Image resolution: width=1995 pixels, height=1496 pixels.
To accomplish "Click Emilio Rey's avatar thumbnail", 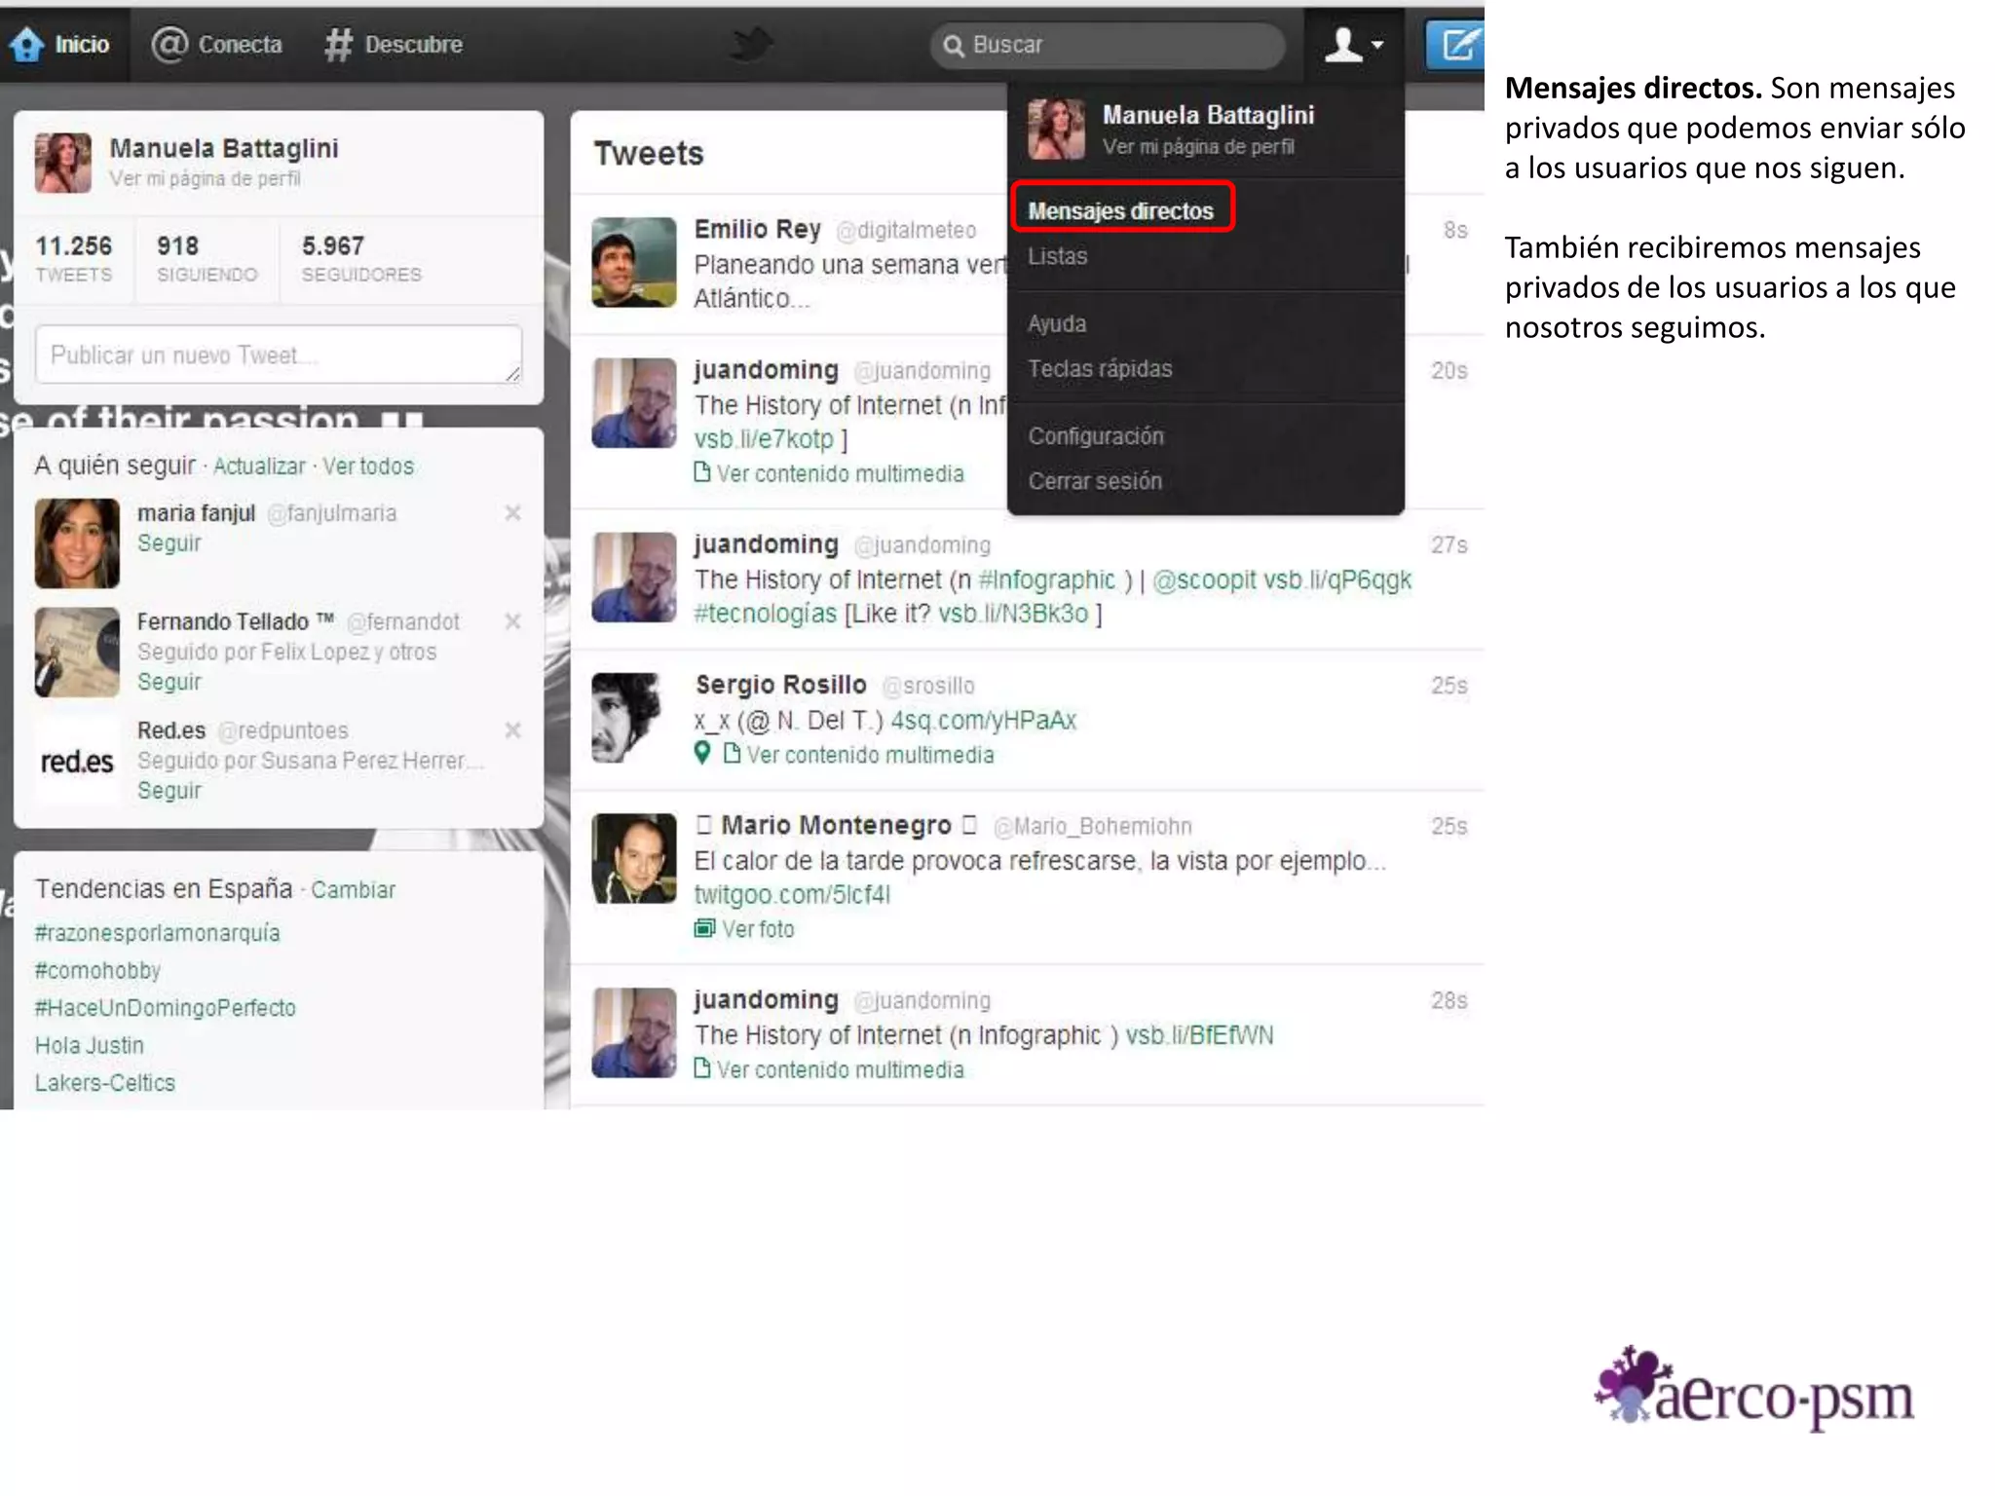I will [x=634, y=262].
